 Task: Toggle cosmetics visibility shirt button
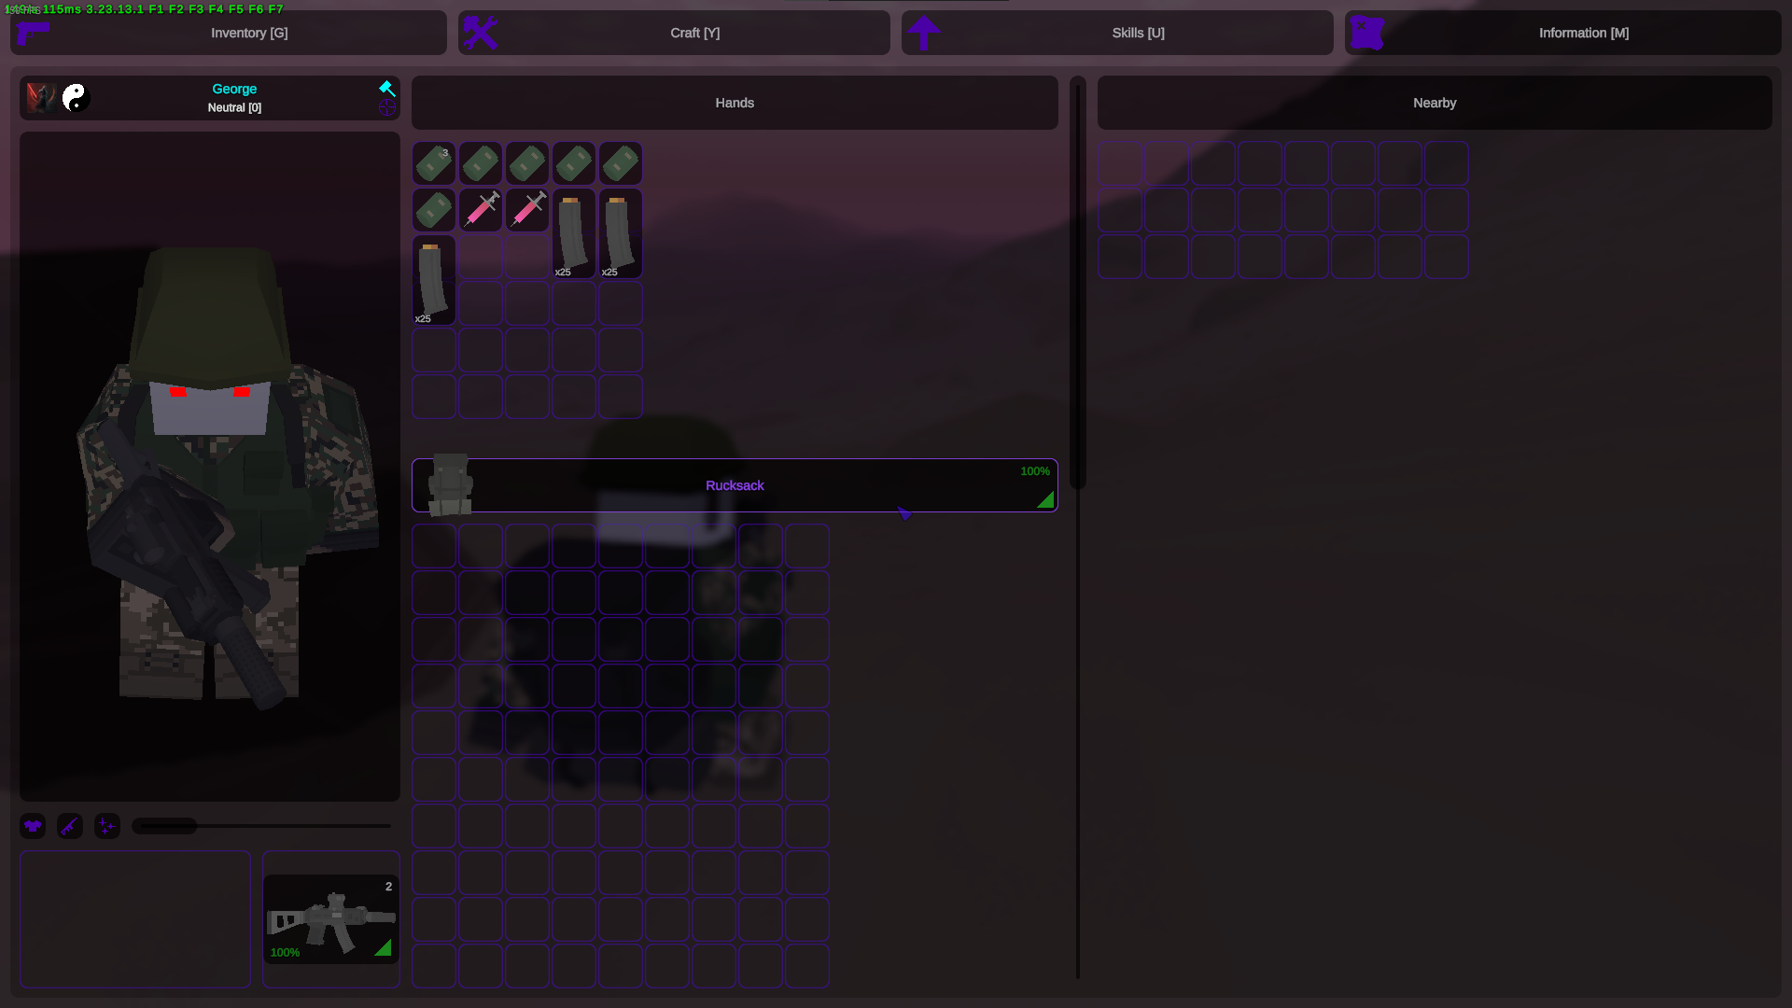[33, 826]
